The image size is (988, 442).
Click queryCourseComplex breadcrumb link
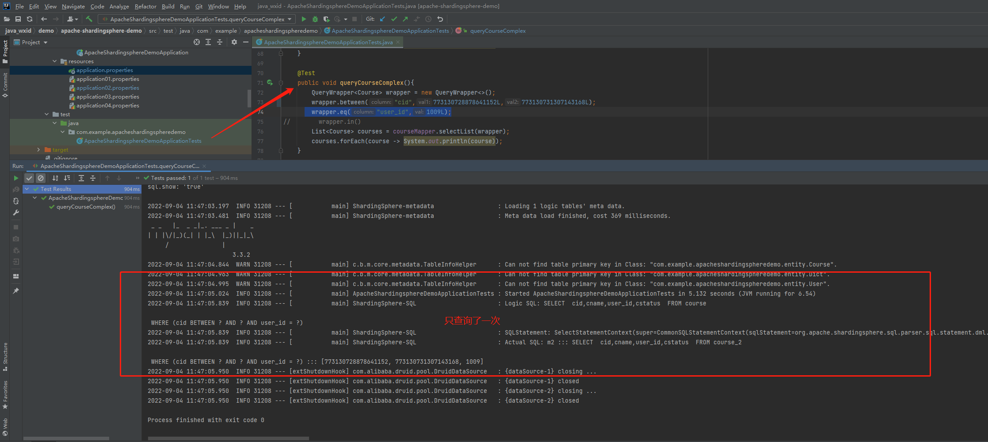pyautogui.click(x=498, y=30)
